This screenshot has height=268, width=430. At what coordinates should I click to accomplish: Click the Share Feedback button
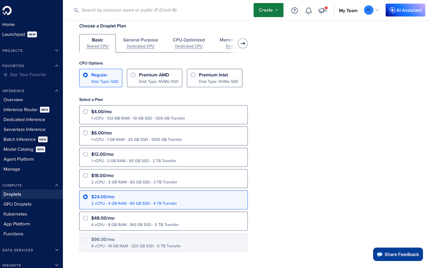tap(398, 254)
